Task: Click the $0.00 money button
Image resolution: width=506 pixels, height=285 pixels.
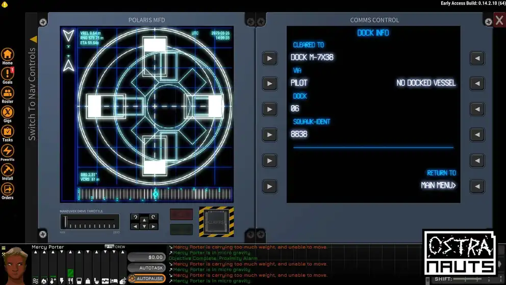Action: point(147,257)
